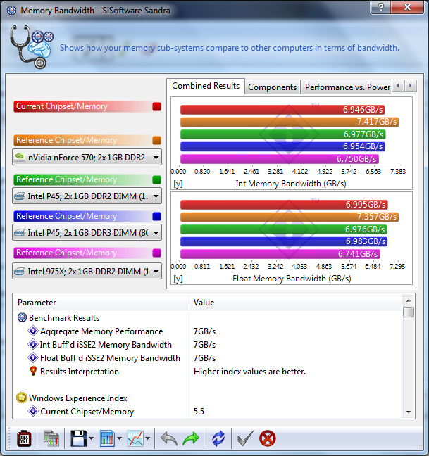Select Float Buff'd iSSE2 Memory Bandwidth row

(208, 357)
